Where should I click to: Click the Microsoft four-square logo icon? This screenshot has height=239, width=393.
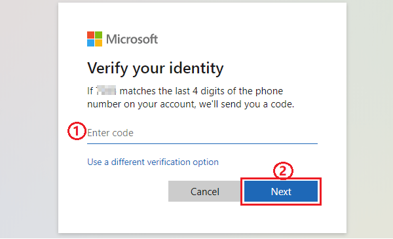pyautogui.click(x=94, y=39)
